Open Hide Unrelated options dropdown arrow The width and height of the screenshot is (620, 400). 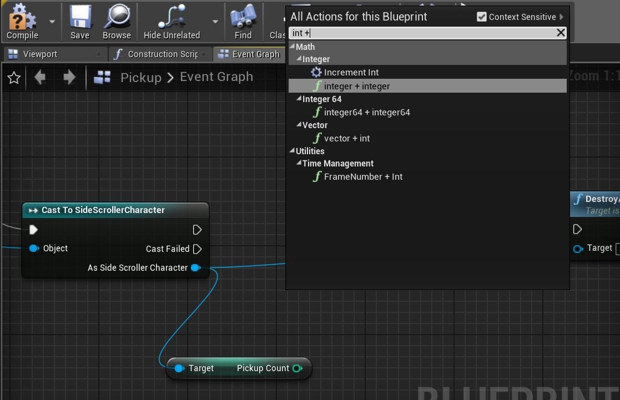click(x=215, y=22)
